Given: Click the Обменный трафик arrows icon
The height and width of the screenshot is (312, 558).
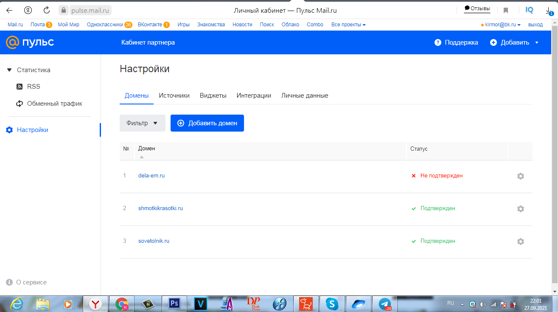Looking at the screenshot, I should pos(20,104).
